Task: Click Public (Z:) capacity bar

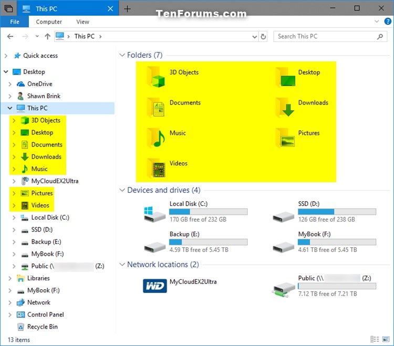Action: coord(337,286)
